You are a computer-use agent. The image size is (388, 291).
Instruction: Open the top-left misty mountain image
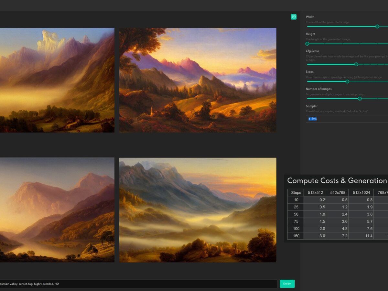57,80
